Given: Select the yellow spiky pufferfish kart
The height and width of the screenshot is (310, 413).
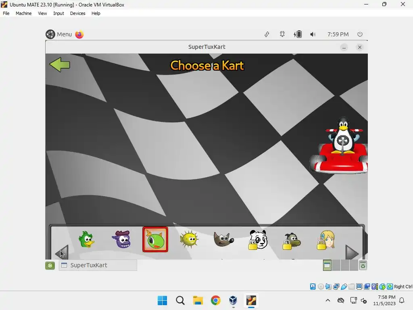Looking at the screenshot, I should [x=189, y=239].
